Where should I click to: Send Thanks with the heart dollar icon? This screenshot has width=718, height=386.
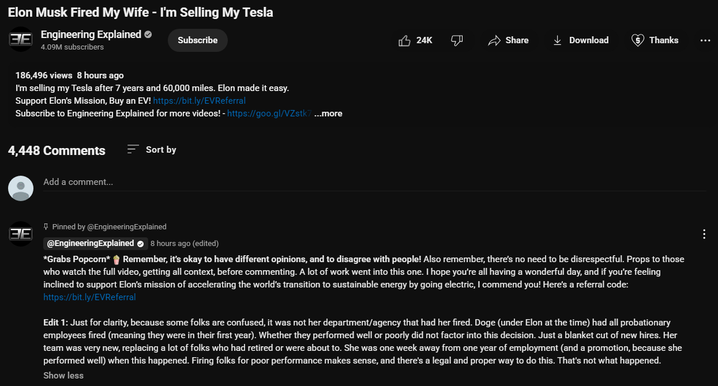point(655,40)
